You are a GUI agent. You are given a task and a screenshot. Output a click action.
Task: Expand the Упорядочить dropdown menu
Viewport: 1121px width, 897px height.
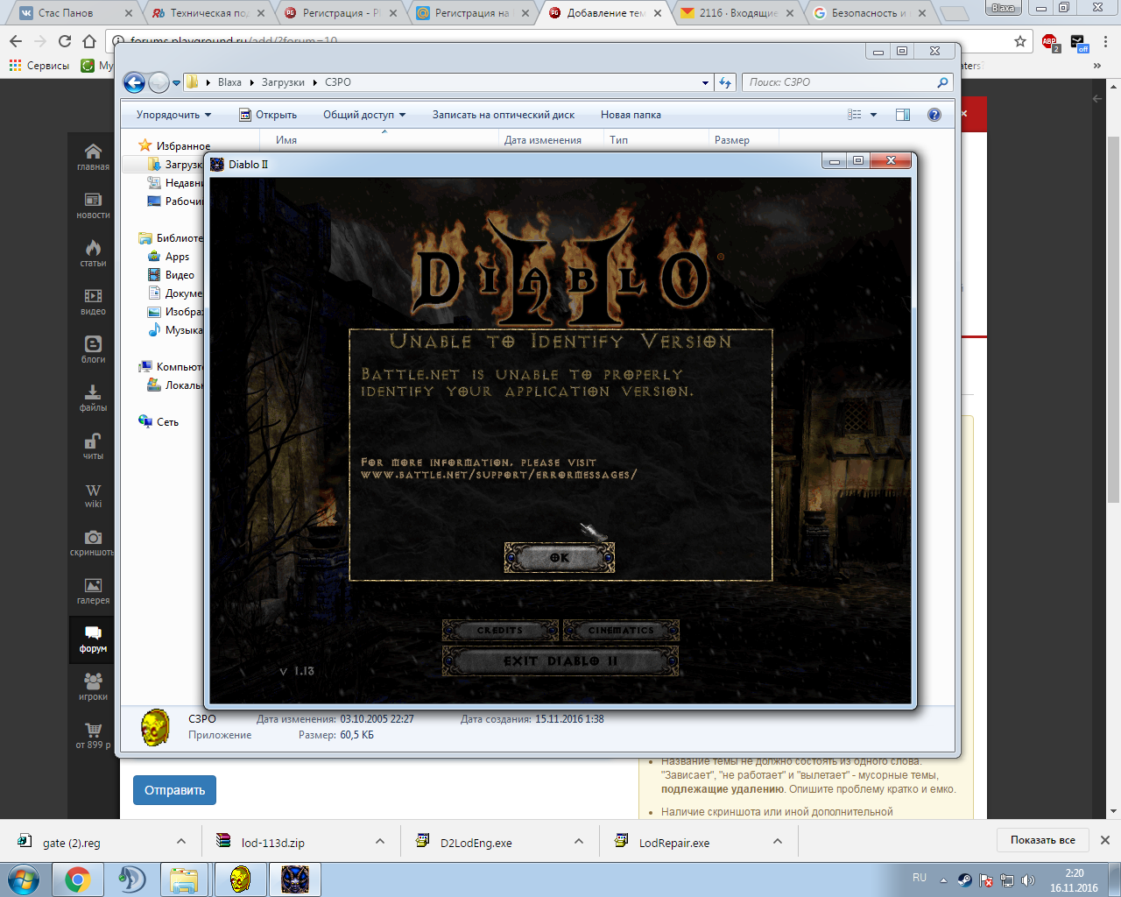(173, 115)
